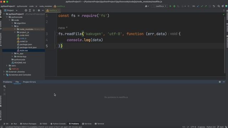Run readfile.js with the green play button

[170, 6]
